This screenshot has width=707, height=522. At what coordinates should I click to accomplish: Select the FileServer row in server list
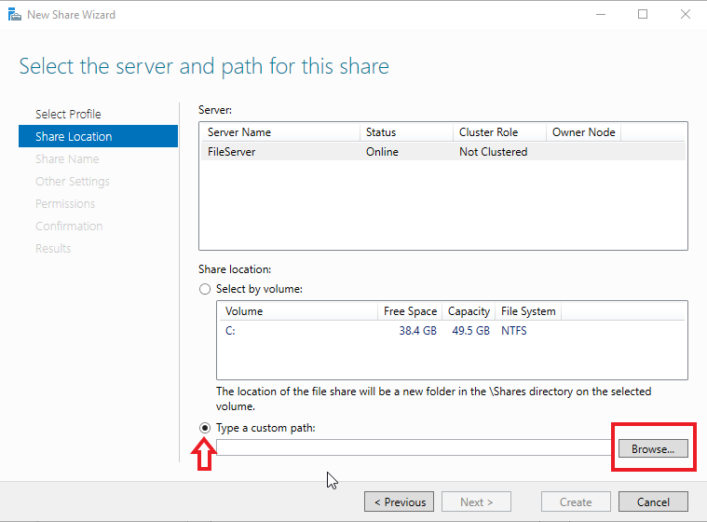click(x=443, y=152)
